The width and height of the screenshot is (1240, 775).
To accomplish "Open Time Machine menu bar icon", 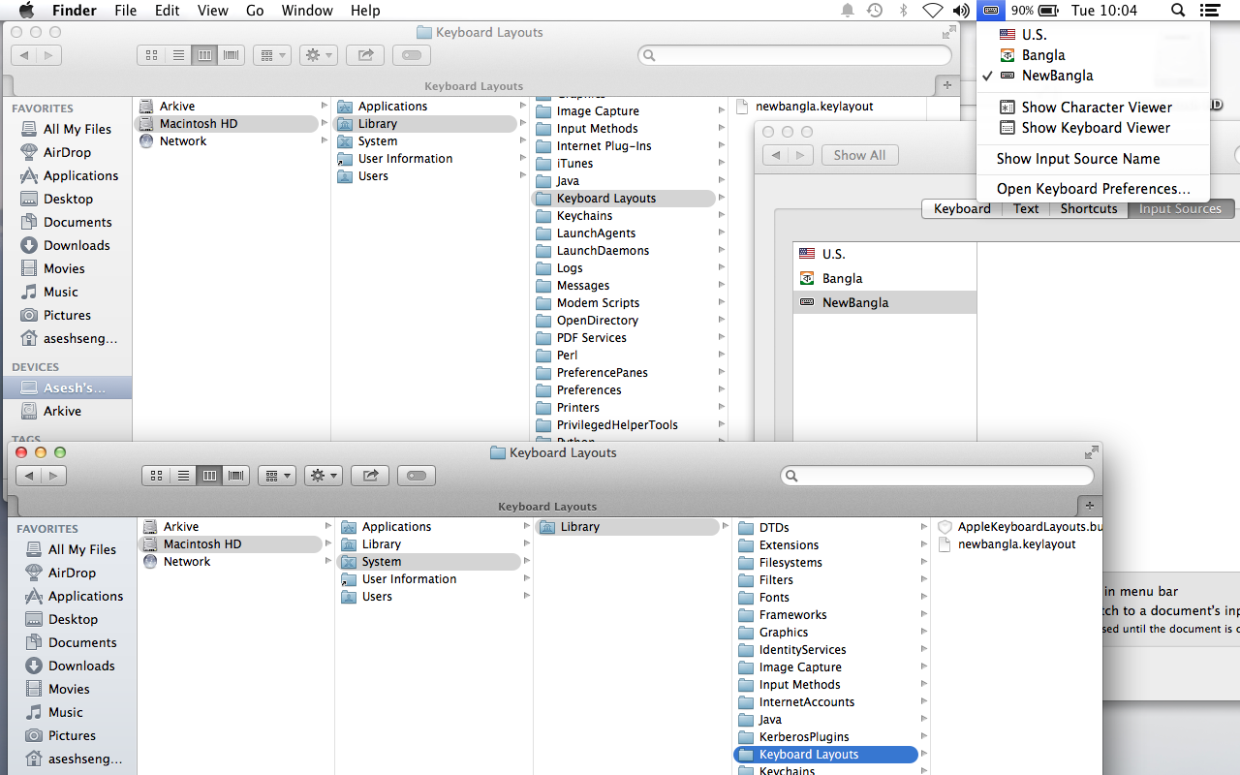I will tap(875, 11).
